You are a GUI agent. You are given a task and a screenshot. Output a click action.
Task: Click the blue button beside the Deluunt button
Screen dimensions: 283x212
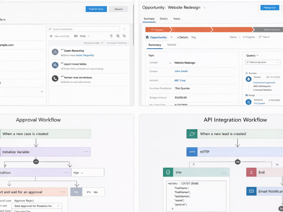click(x=96, y=9)
